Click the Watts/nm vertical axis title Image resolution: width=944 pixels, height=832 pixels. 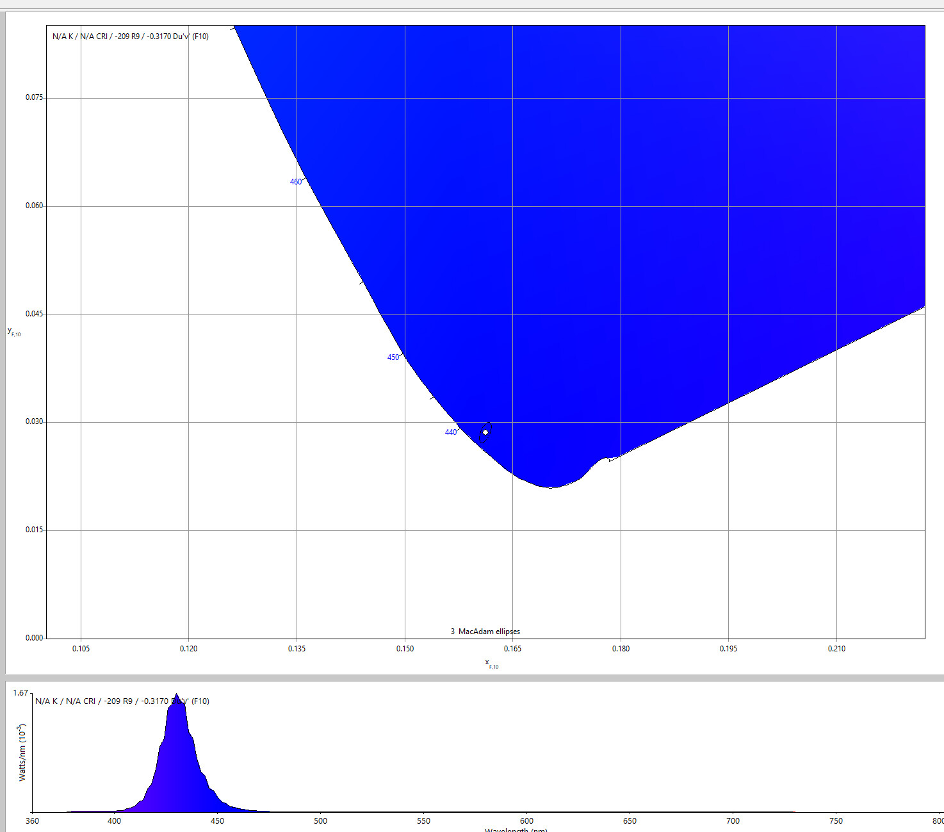click(22, 753)
